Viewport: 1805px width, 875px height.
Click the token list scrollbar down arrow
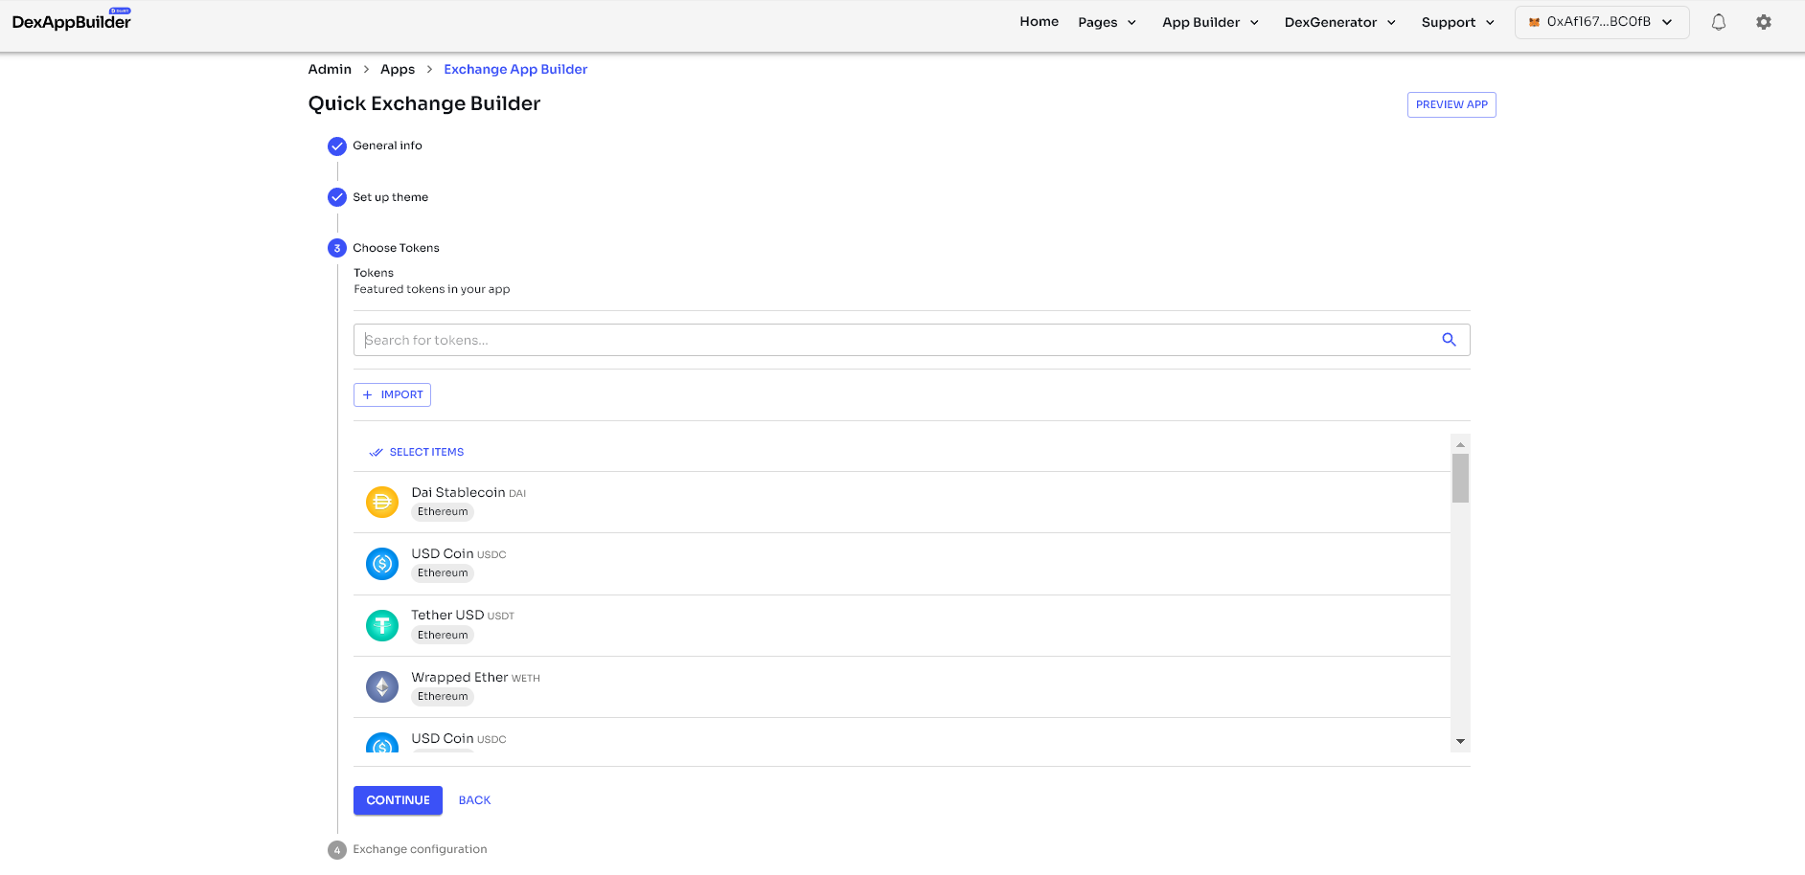click(x=1460, y=741)
